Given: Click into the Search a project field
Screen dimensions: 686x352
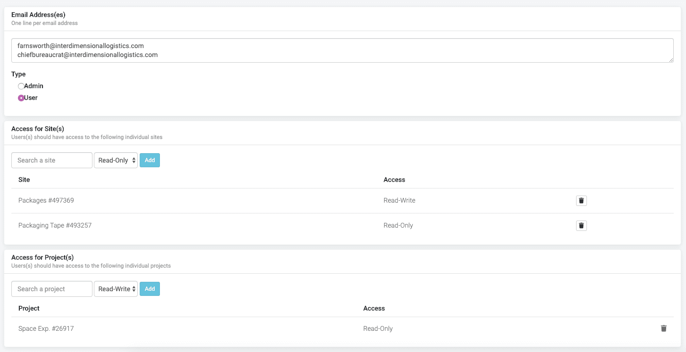Looking at the screenshot, I should 52,289.
